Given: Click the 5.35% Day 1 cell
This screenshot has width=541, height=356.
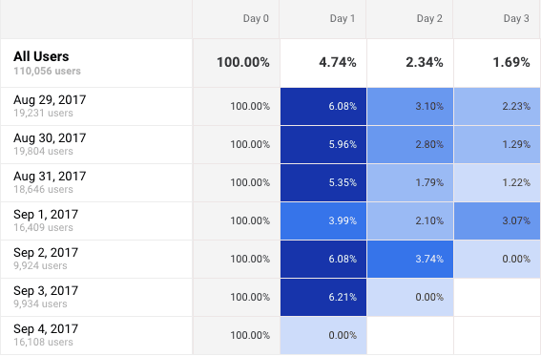Looking at the screenshot, I should click(x=323, y=183).
